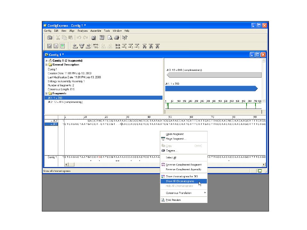Viewport: 307px width, 230px height.
Task: Click the graphics pane scroll up arrow
Action: (264, 60)
